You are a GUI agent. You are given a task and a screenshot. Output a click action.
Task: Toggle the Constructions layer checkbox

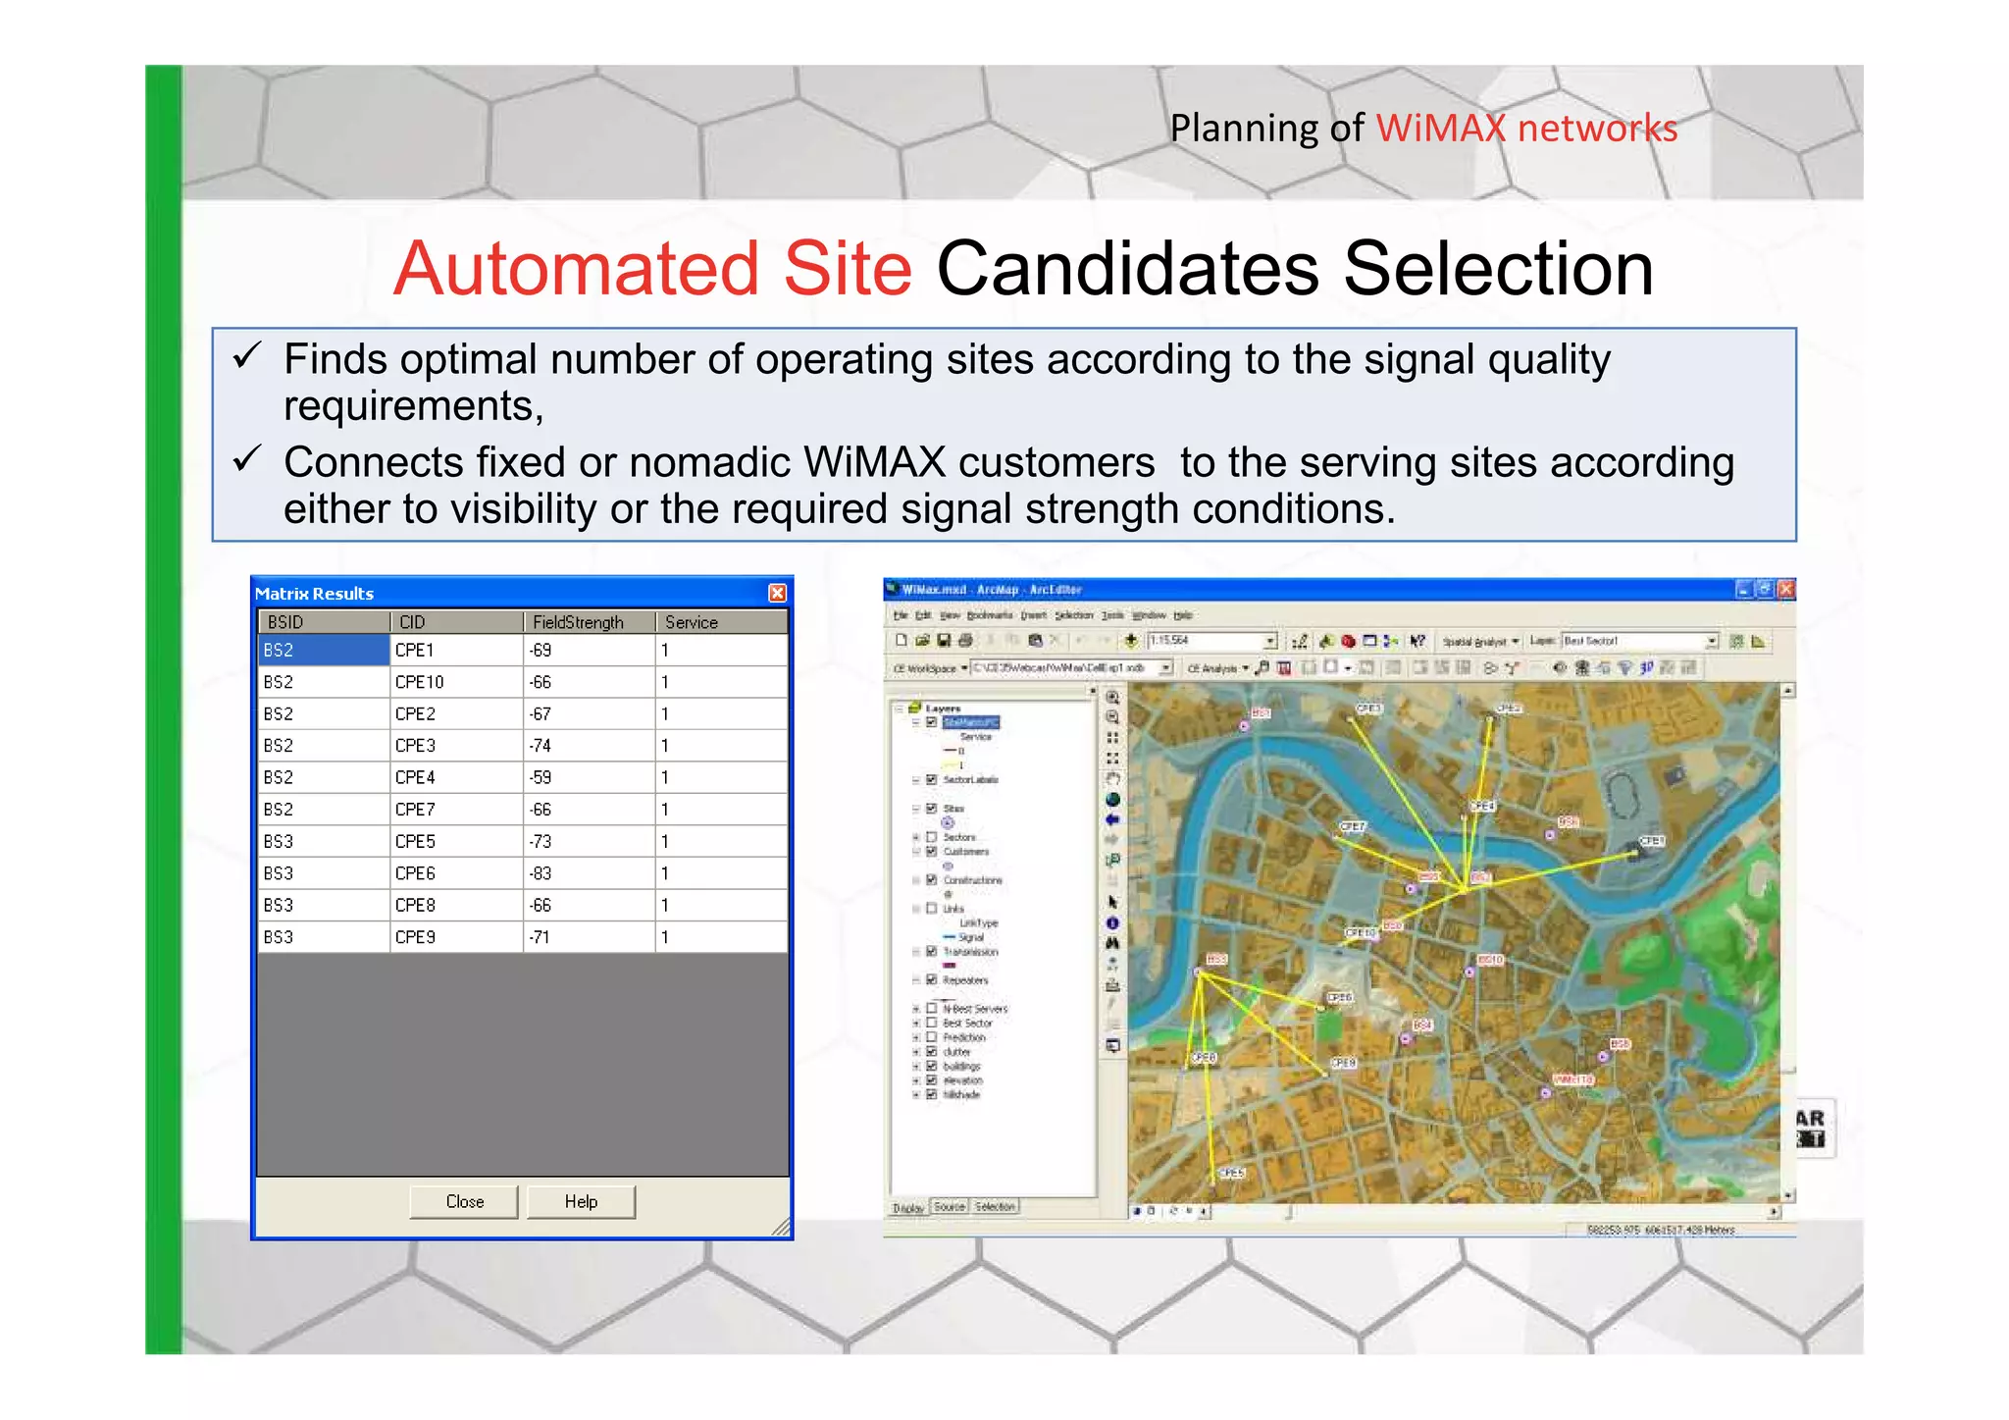click(x=932, y=880)
